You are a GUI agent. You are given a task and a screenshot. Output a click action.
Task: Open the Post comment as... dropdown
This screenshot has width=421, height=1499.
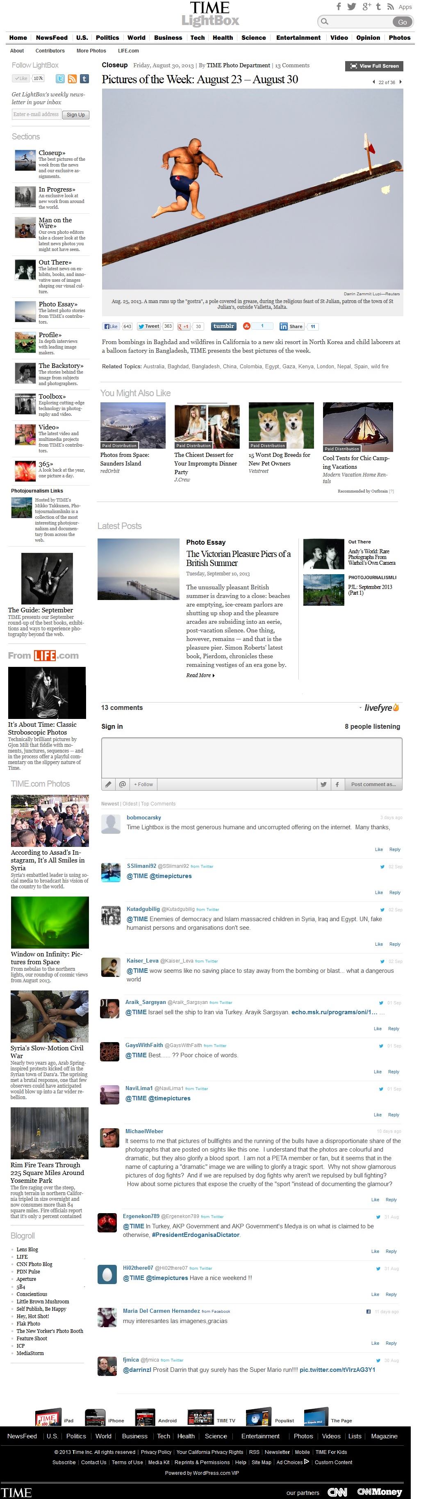[373, 784]
